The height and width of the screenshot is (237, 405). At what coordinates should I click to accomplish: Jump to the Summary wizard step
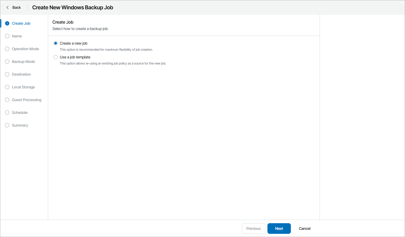pyautogui.click(x=20, y=125)
